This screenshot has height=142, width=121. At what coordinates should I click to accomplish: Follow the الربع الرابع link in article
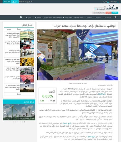(x=91, y=136)
